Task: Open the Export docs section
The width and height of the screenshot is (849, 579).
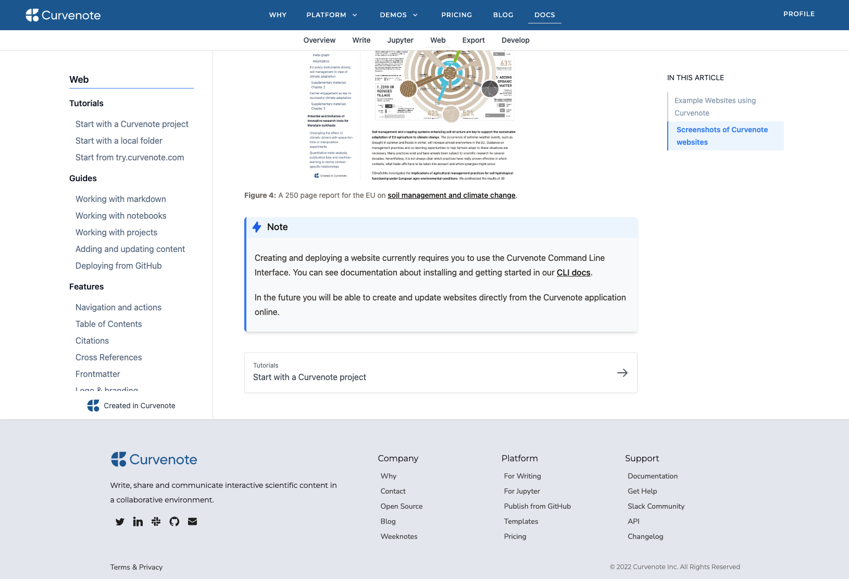Action: (x=473, y=40)
